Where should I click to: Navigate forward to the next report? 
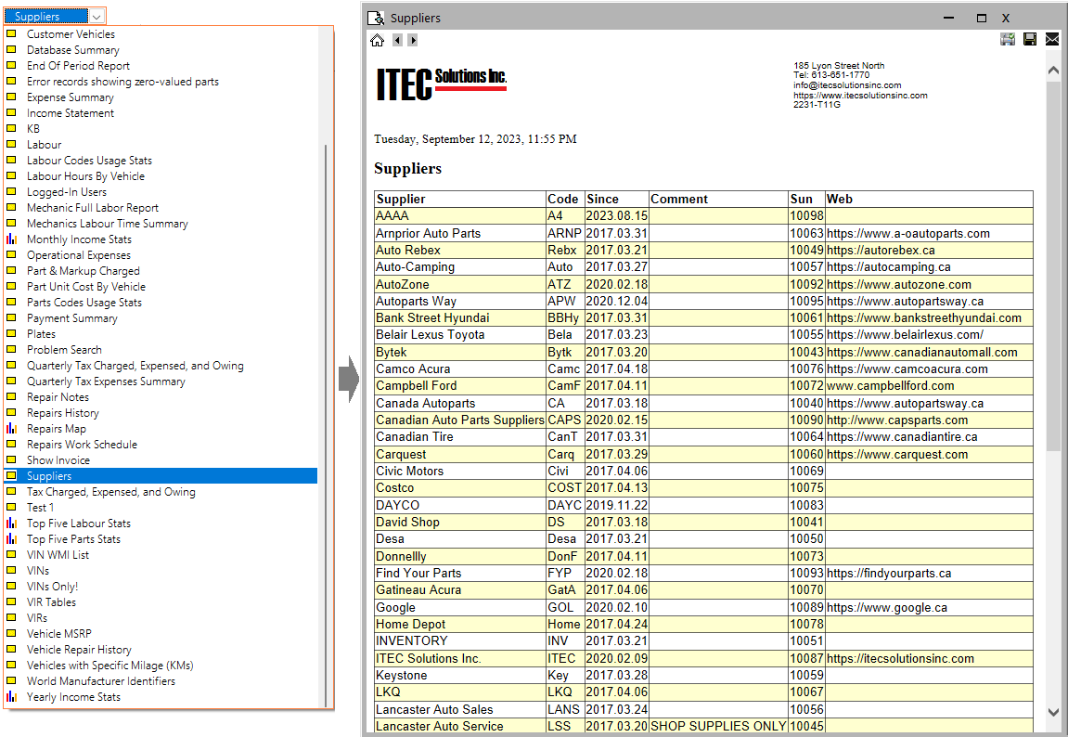(x=411, y=40)
